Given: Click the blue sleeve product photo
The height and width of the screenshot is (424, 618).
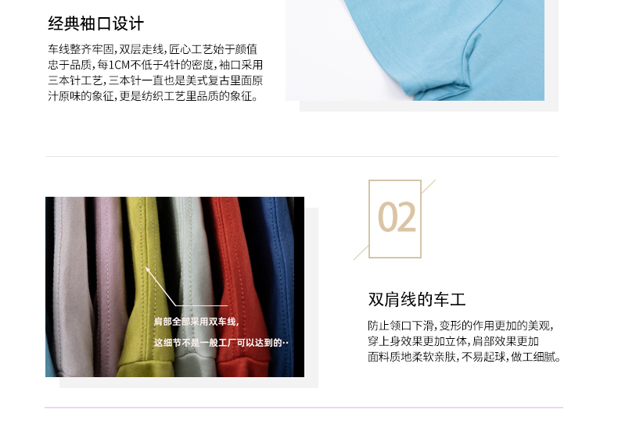Looking at the screenshot, I should coord(415,50).
